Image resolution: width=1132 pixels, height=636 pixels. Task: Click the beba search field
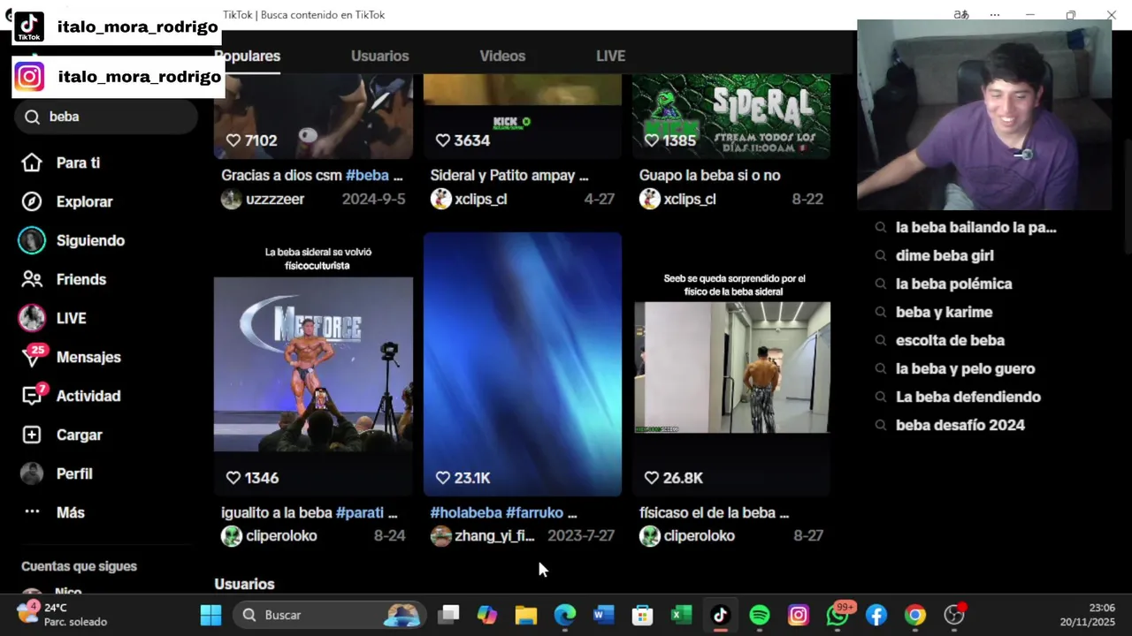(x=106, y=117)
